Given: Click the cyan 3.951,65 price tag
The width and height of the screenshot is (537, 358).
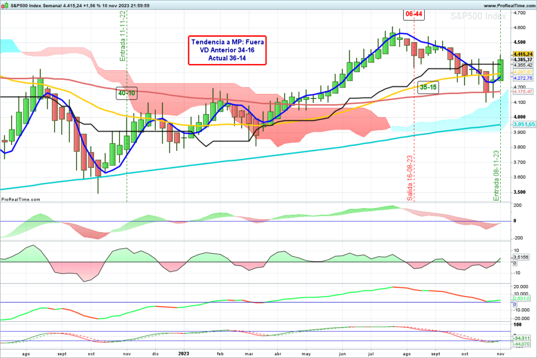Looking at the screenshot, I should point(524,124).
